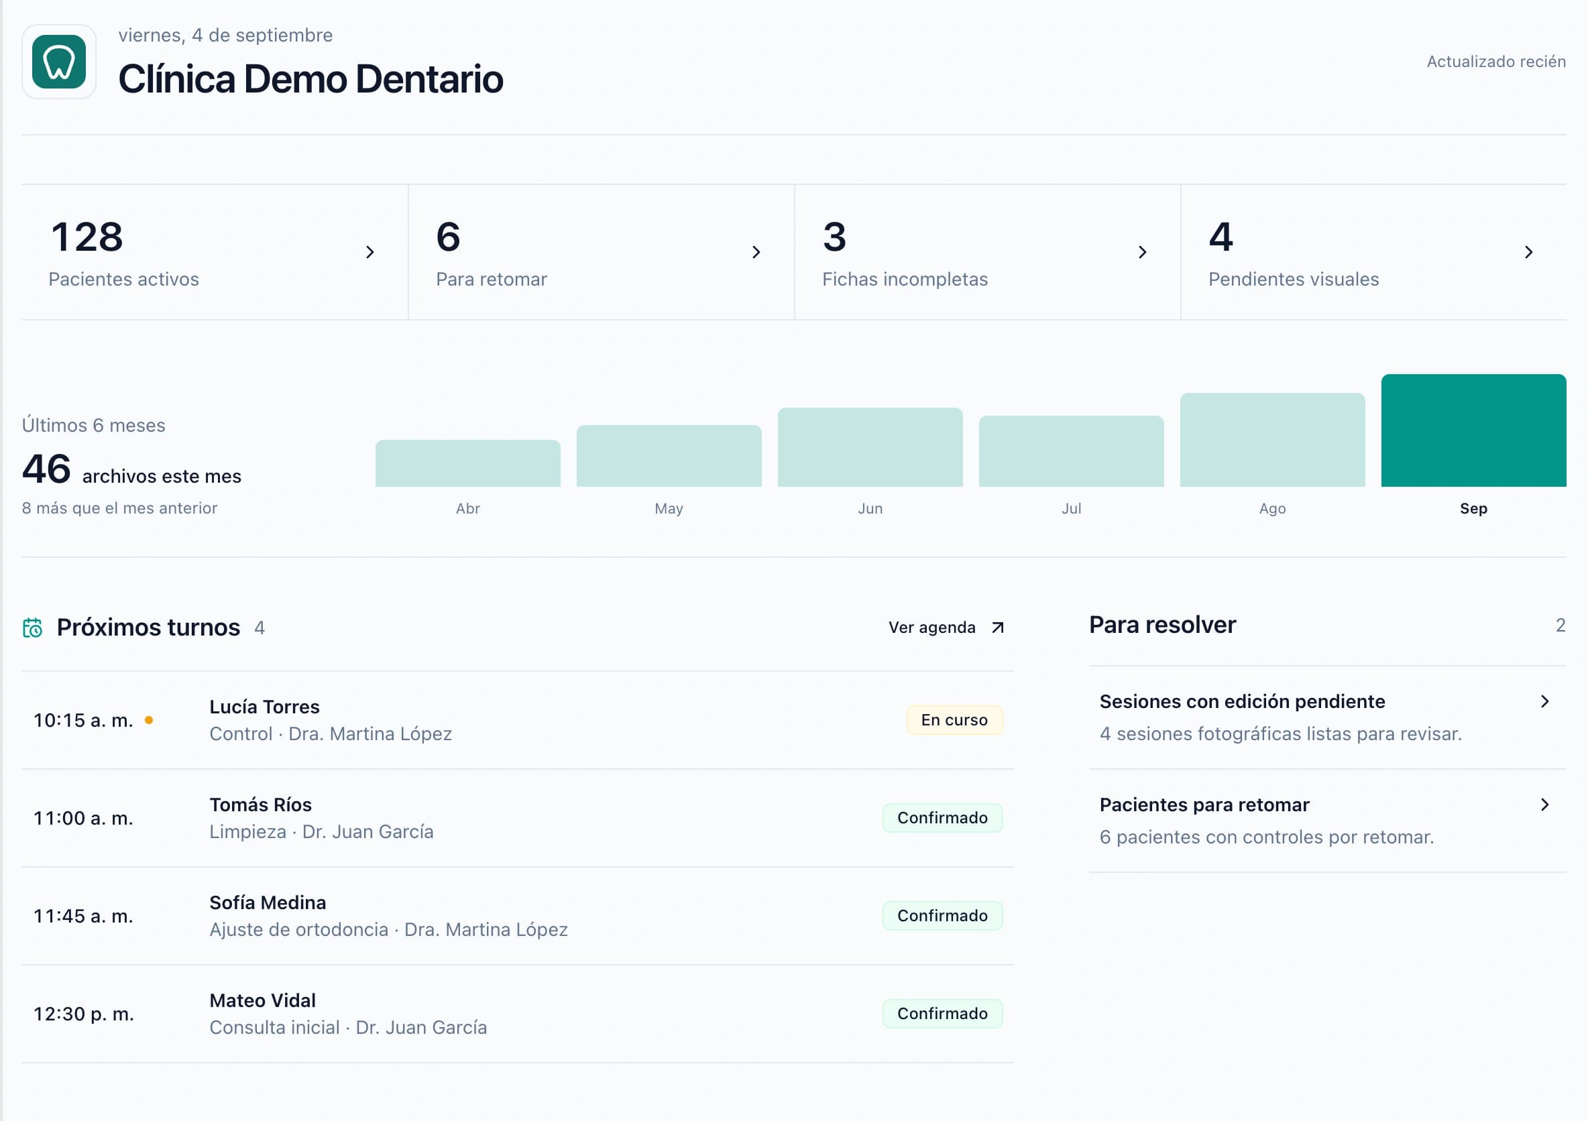
Task: Click Confirmado badge for Mateo Vidal
Action: 942,1014
